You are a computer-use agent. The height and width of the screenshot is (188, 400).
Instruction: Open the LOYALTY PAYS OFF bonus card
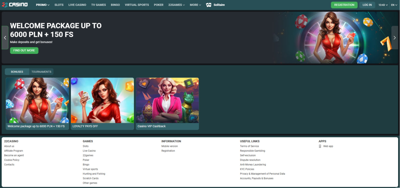tap(102, 103)
